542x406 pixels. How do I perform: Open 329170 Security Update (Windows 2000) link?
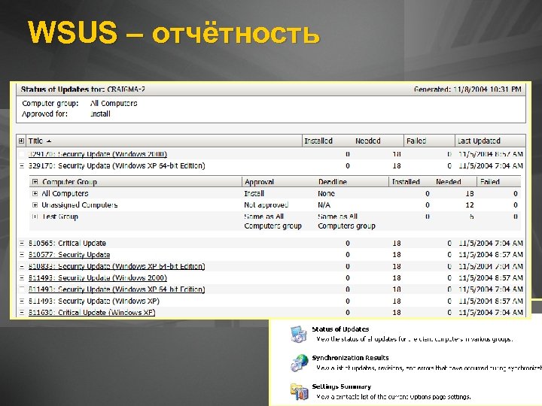(97, 154)
